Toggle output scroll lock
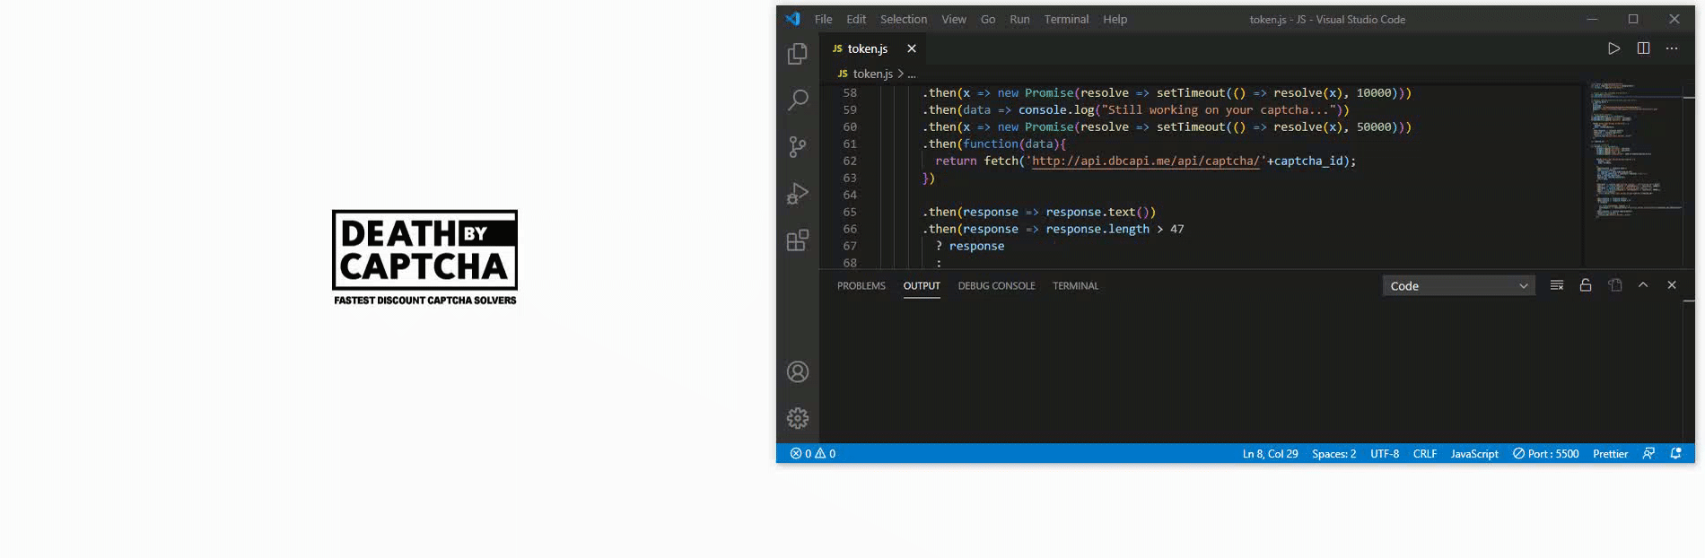This screenshot has height=558, width=1705. click(x=1586, y=285)
